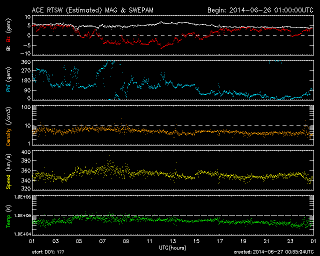This screenshot has height=256, width=320.
Task: Click the "360" tick on the Phi axis
Action: tap(26, 62)
